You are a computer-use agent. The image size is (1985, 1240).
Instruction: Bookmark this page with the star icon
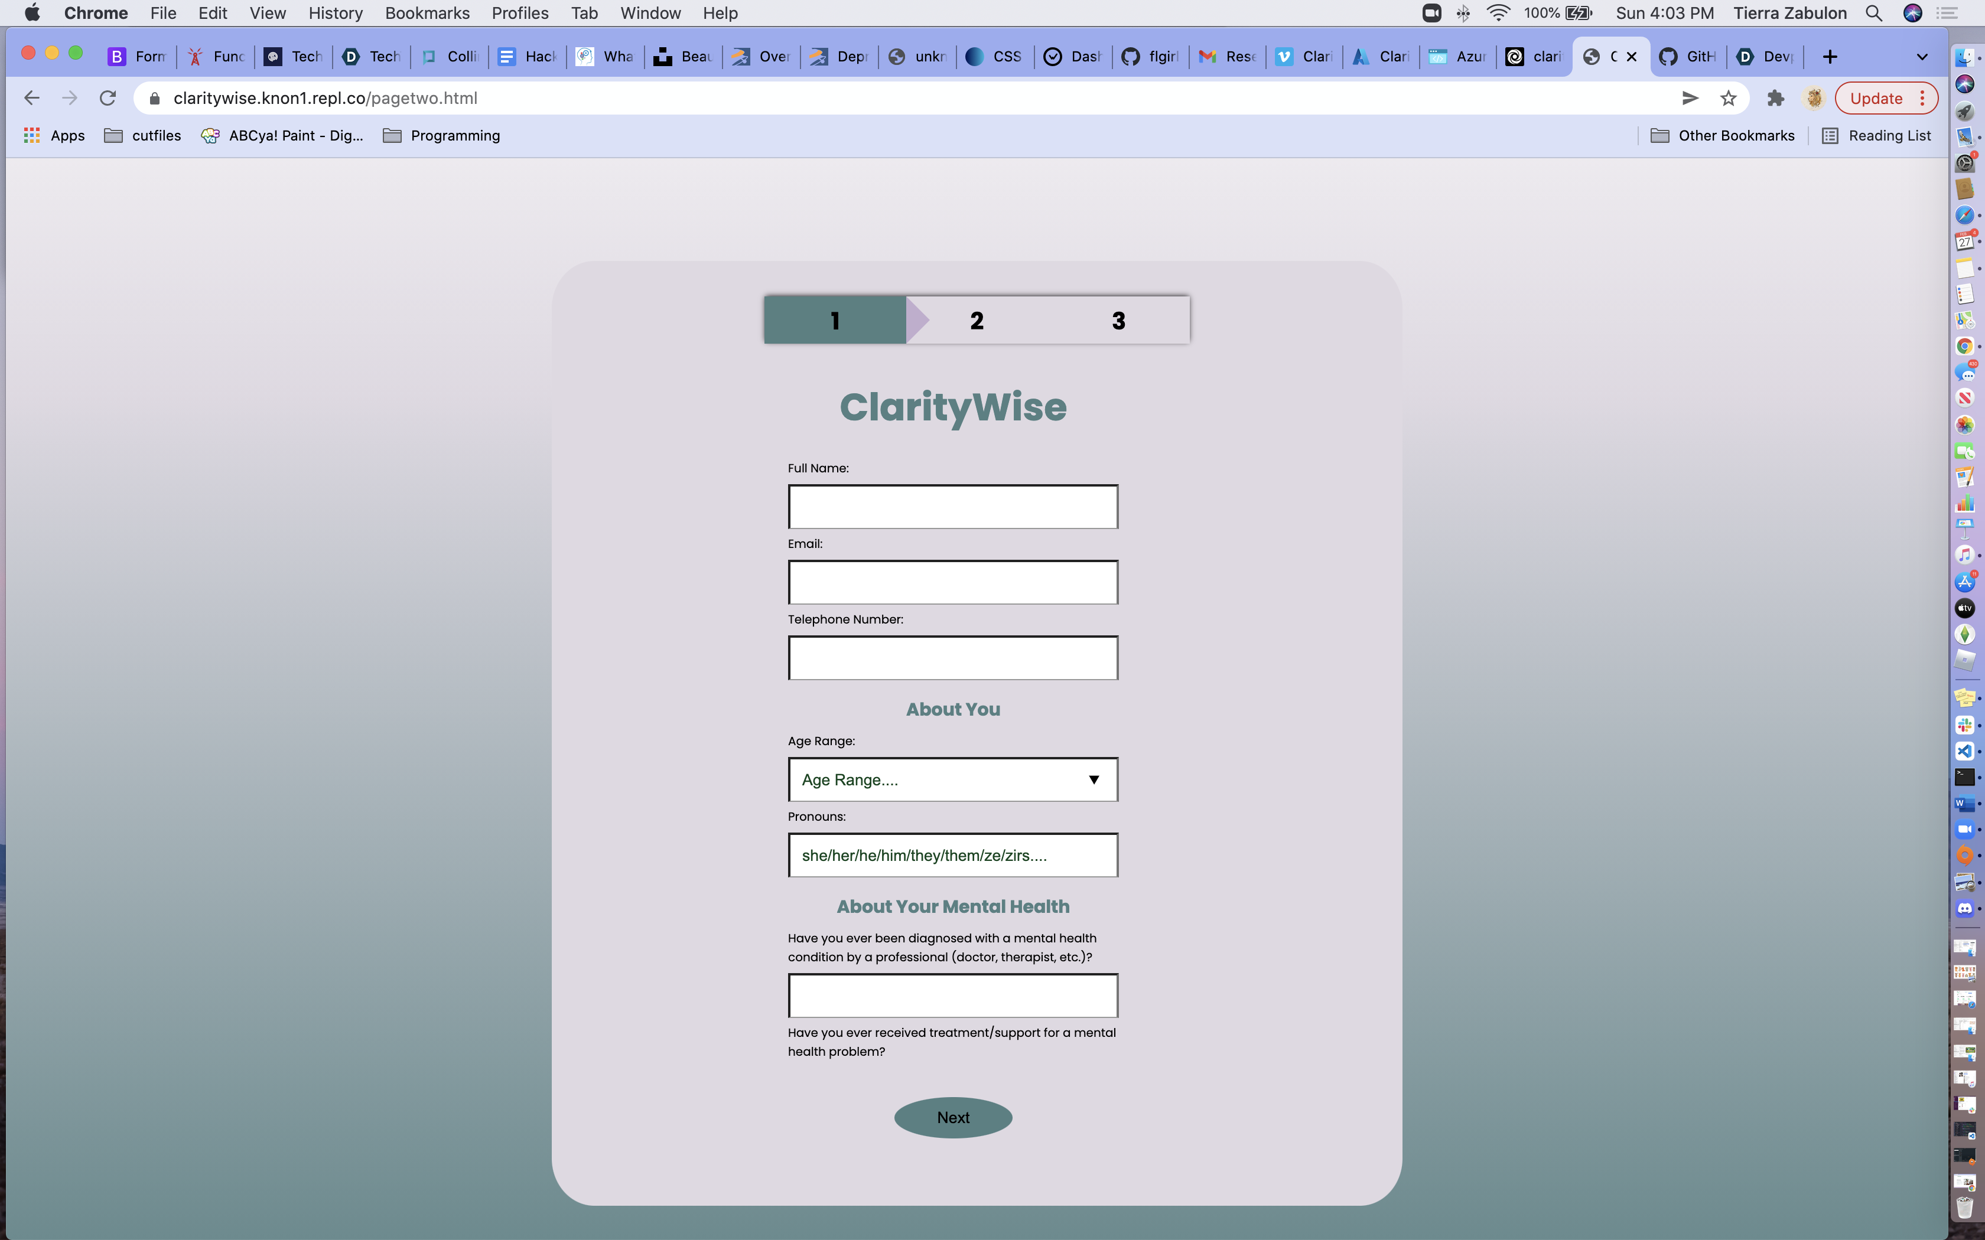point(1728,99)
